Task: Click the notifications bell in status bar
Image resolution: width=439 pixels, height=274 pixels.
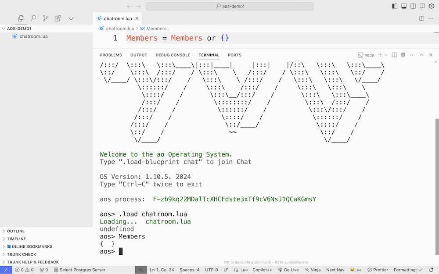Action: pos(431,270)
